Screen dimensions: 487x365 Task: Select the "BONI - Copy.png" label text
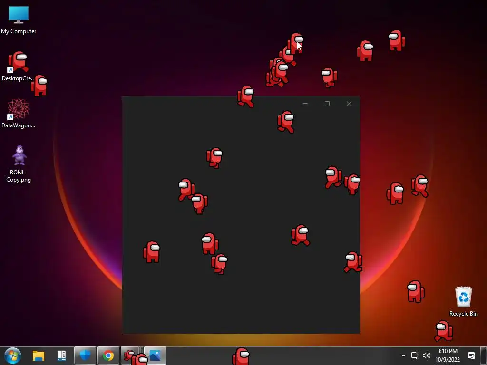click(x=19, y=176)
